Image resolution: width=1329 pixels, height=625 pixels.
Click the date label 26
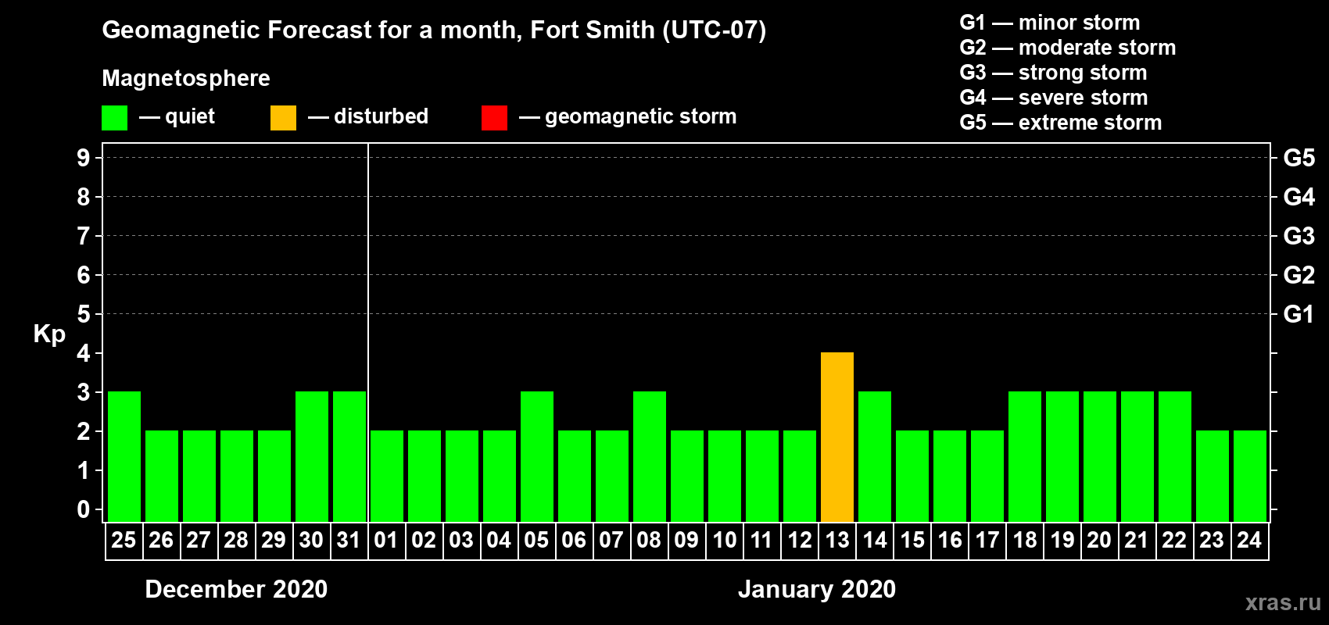tap(161, 540)
